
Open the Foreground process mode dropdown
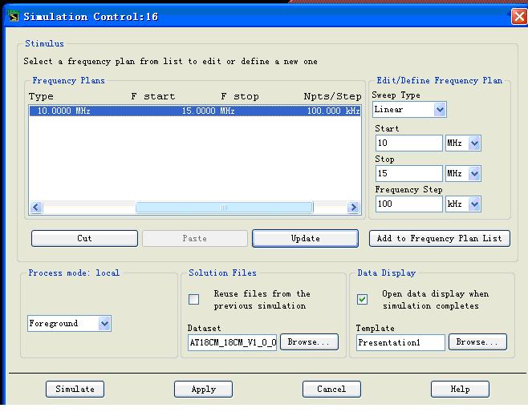pyautogui.click(x=104, y=324)
